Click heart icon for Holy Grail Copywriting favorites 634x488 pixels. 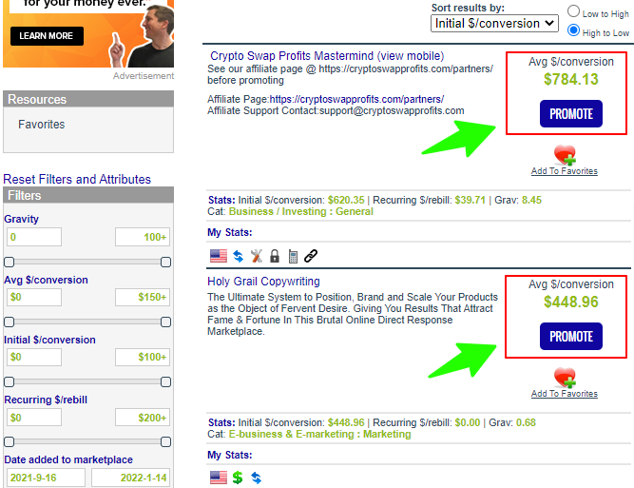565,378
